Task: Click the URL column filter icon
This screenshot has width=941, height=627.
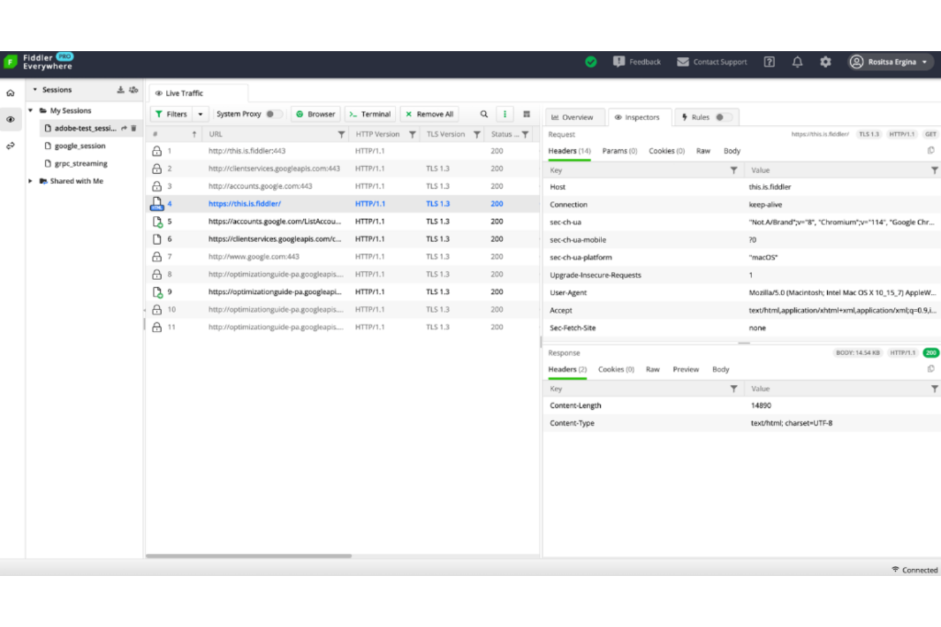Action: [x=341, y=134]
